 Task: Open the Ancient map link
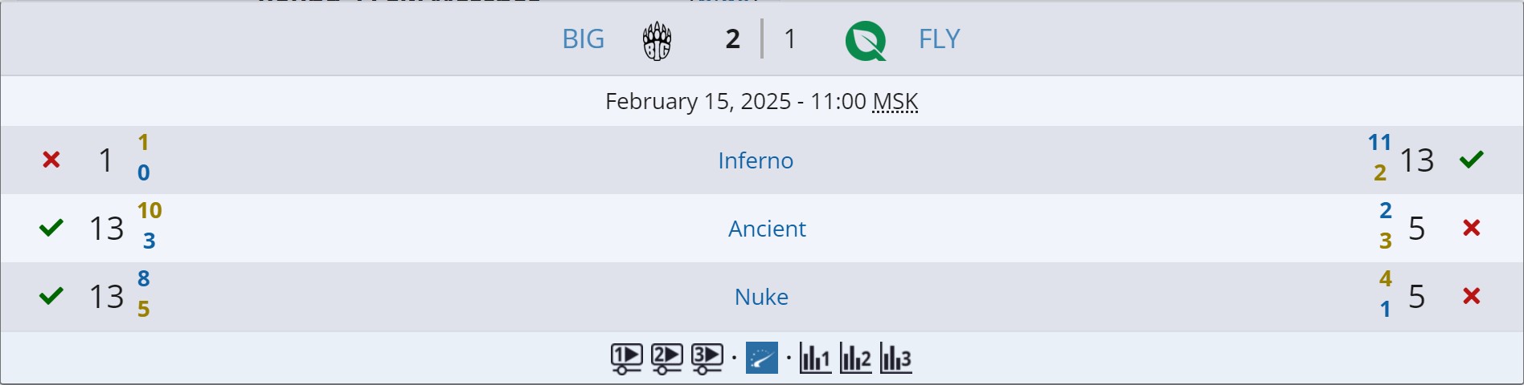click(x=767, y=229)
